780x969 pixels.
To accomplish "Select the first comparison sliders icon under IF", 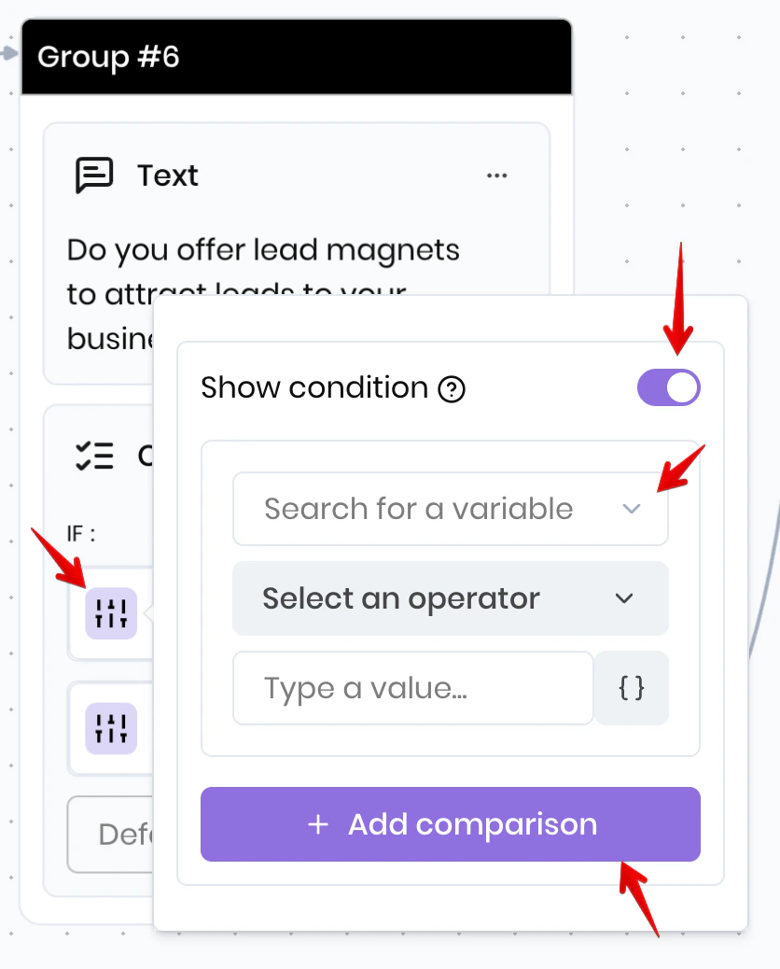I will 110,613.
